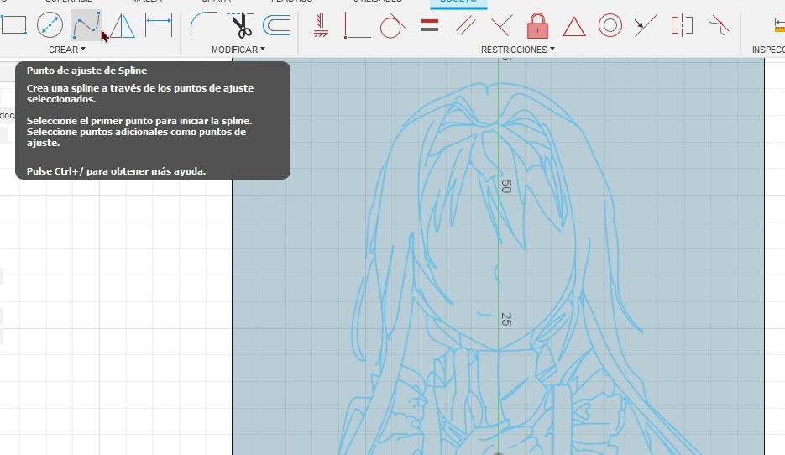Screen dimensions: 785x455
Task: Apply the Symmetry constraint
Action: pyautogui.click(x=682, y=25)
